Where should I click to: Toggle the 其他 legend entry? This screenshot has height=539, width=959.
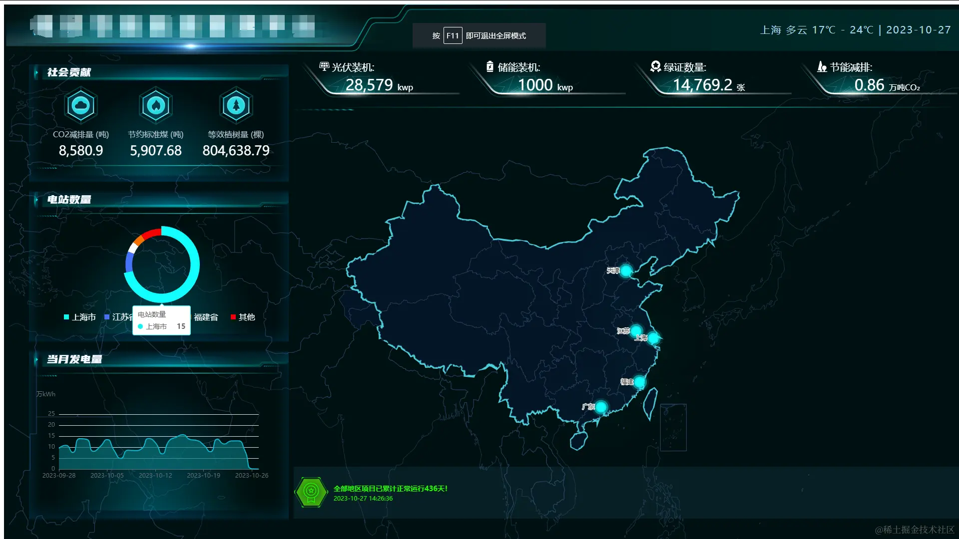pos(246,317)
